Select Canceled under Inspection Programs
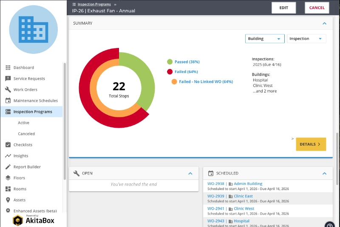Screen dimensions: 340x227 (x=26, y=134)
